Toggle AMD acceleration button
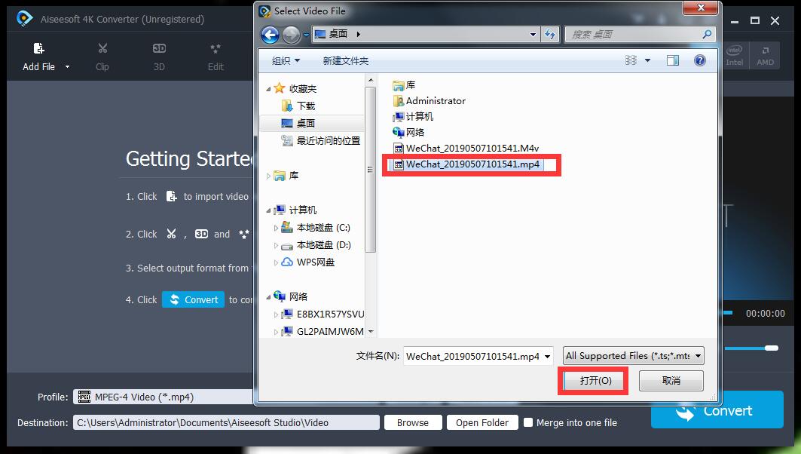801x454 pixels. [765, 55]
